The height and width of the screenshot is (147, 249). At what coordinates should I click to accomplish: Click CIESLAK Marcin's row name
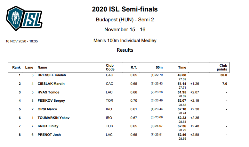(51, 84)
